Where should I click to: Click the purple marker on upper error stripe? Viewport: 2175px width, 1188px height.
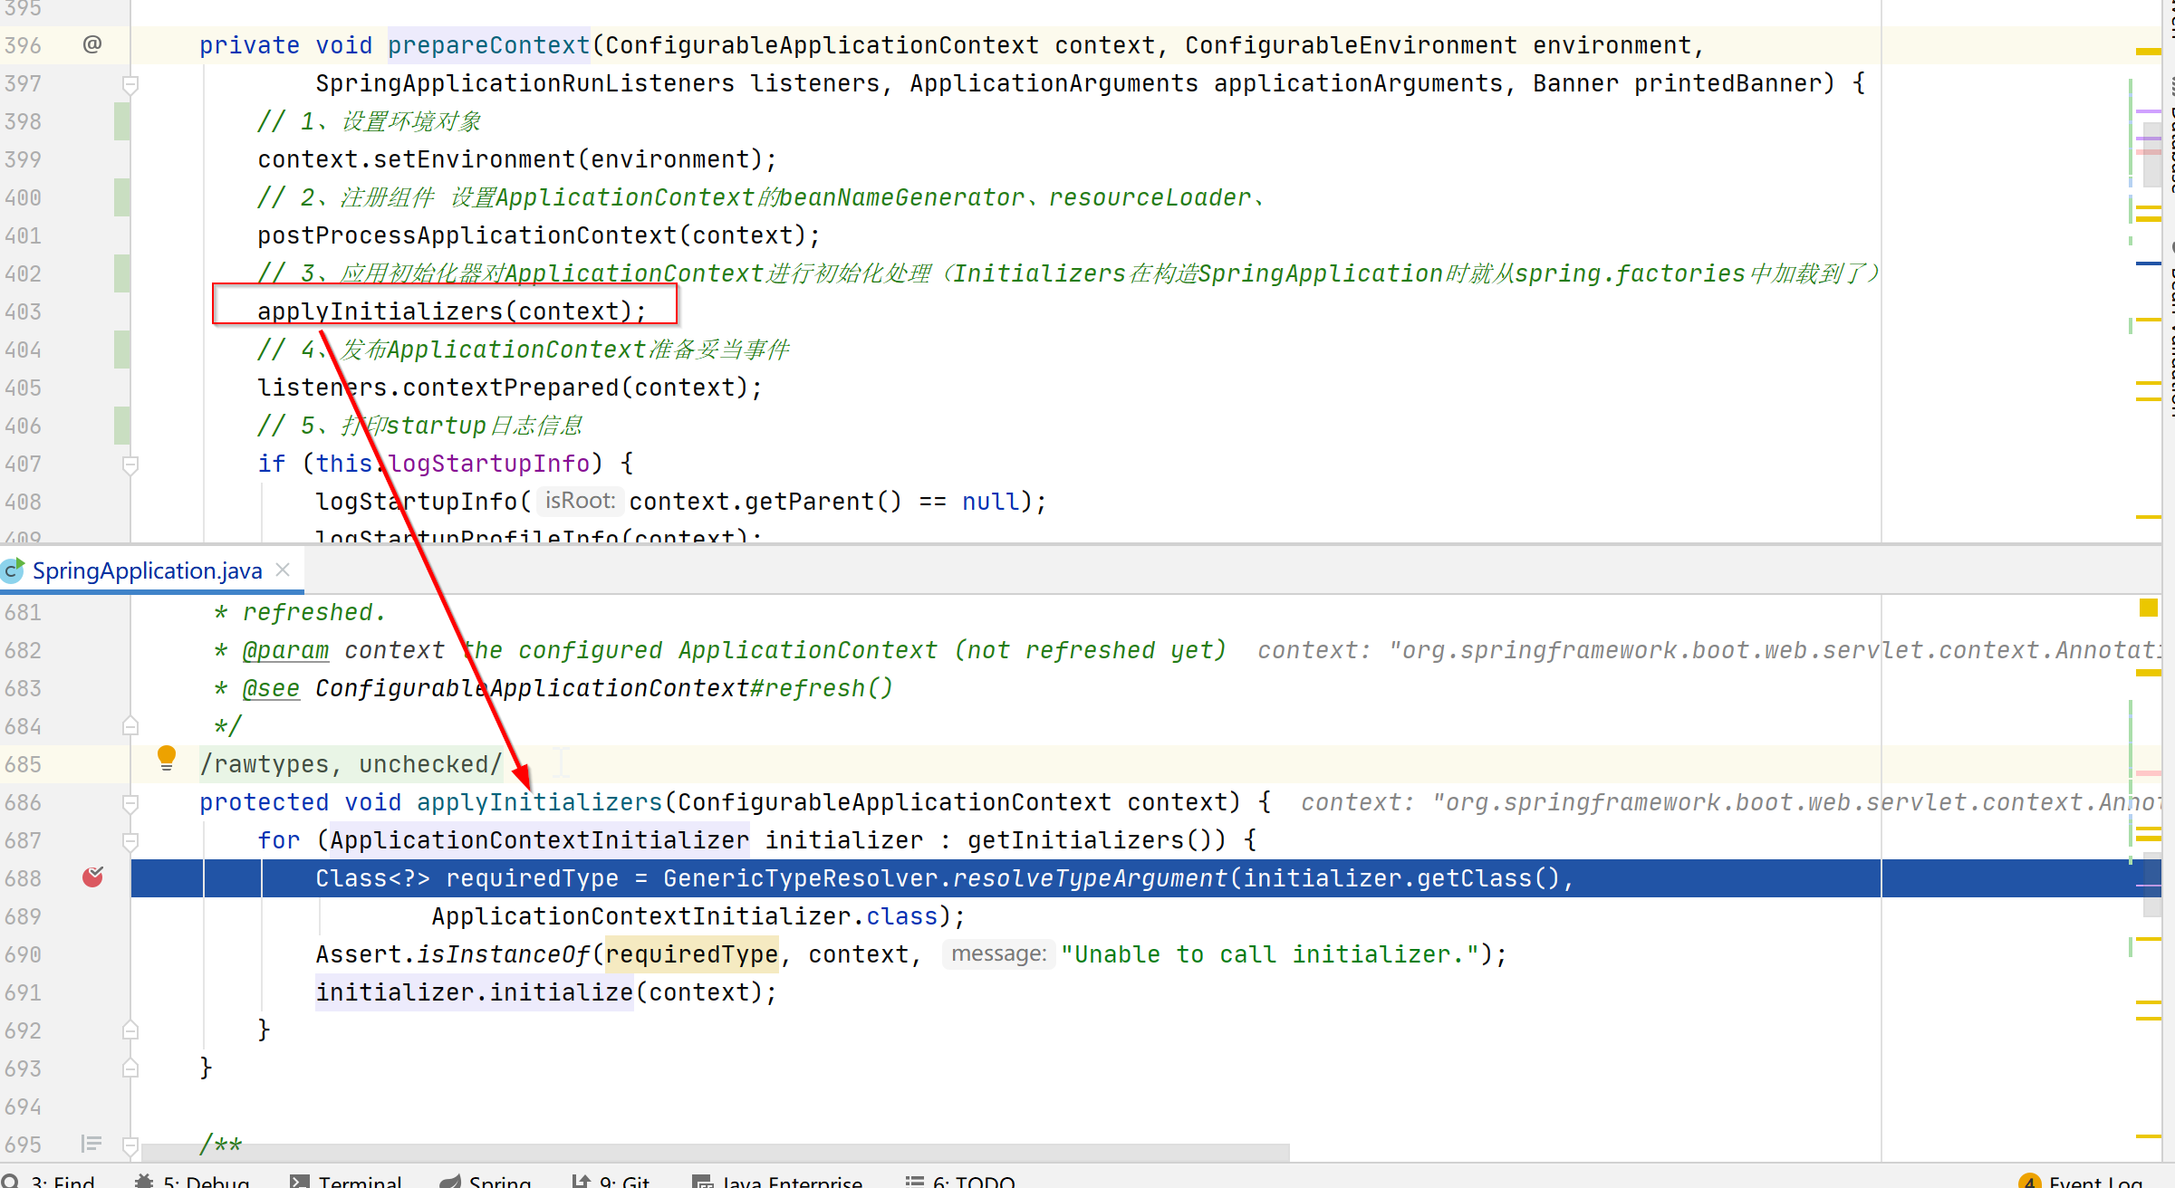point(2148,110)
